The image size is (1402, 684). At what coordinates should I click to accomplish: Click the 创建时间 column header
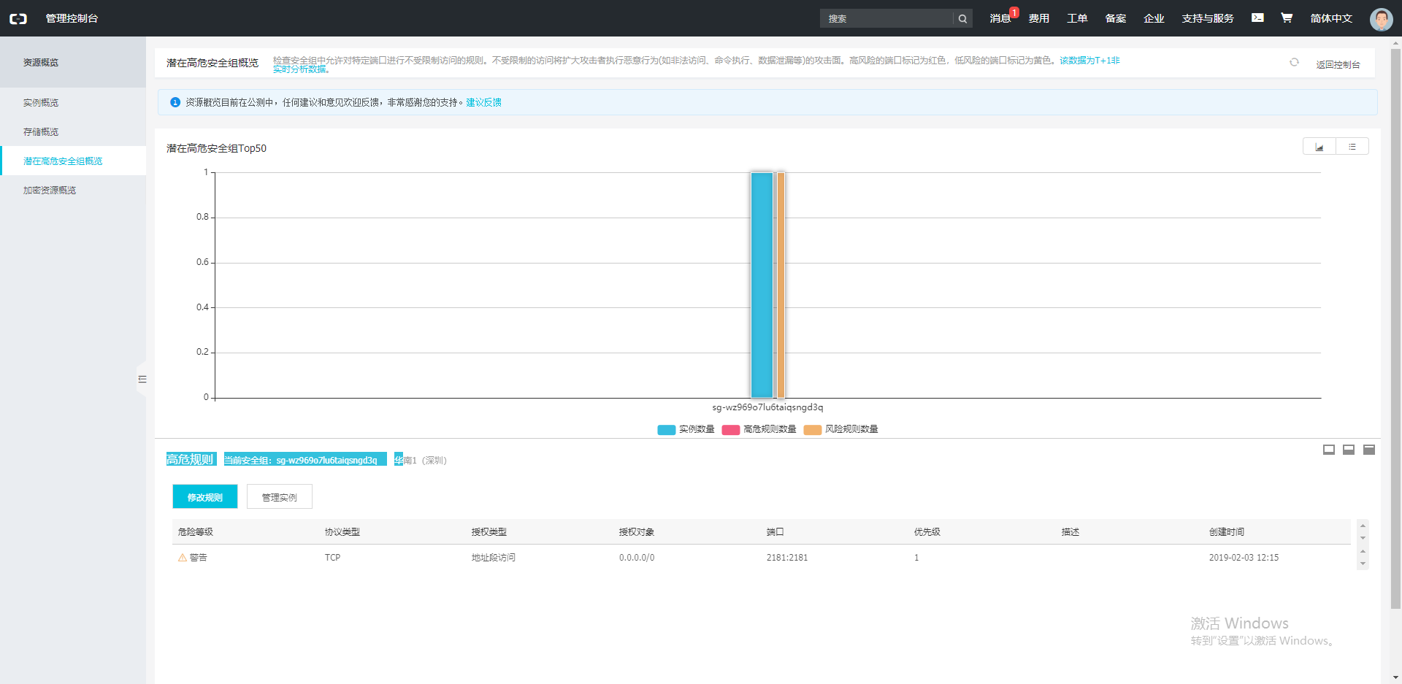1227,532
